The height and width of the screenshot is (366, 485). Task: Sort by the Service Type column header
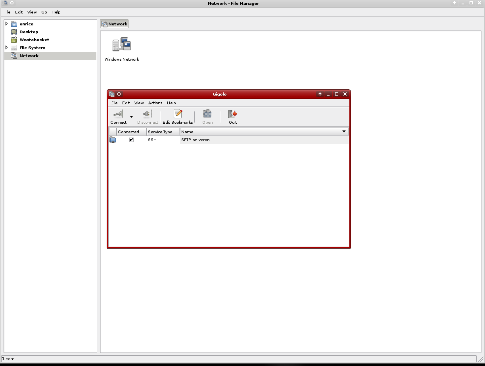point(163,132)
